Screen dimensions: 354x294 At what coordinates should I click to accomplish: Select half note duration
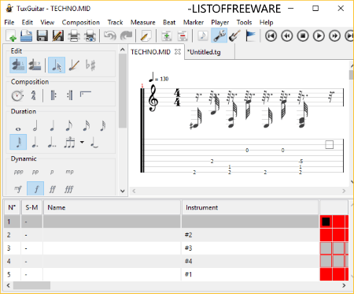coord(35,125)
